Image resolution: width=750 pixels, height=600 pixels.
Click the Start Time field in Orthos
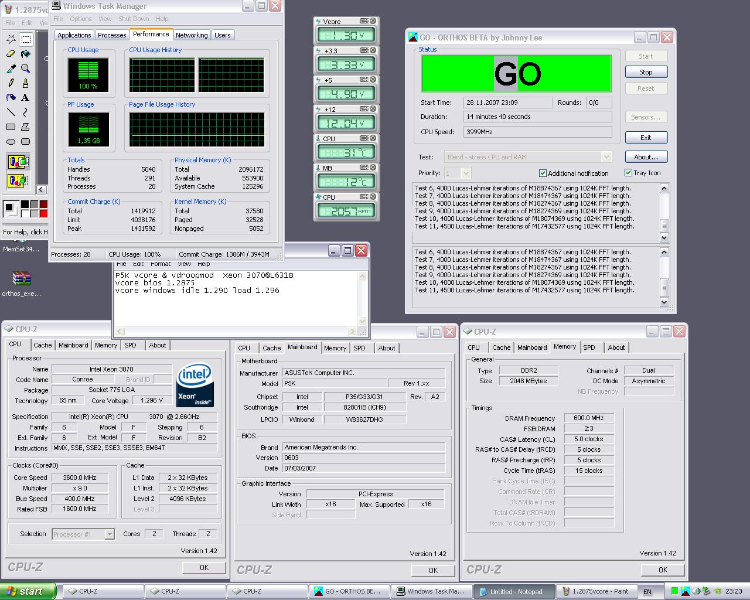click(507, 103)
